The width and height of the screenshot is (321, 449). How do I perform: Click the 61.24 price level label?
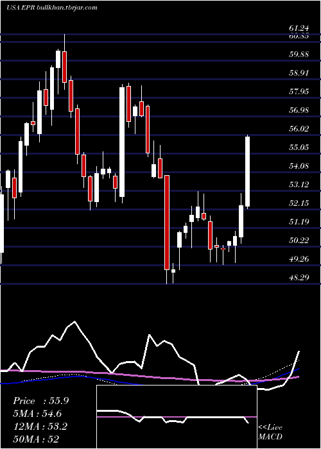(x=299, y=28)
